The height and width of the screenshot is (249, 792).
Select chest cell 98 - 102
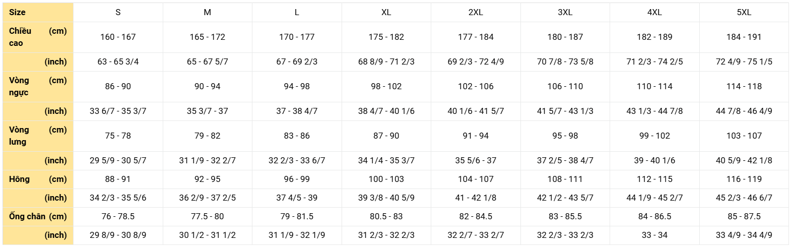click(386, 86)
